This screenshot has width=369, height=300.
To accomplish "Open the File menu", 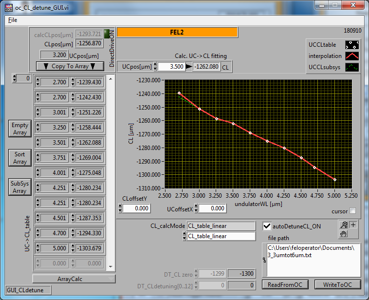I will [x=12, y=20].
